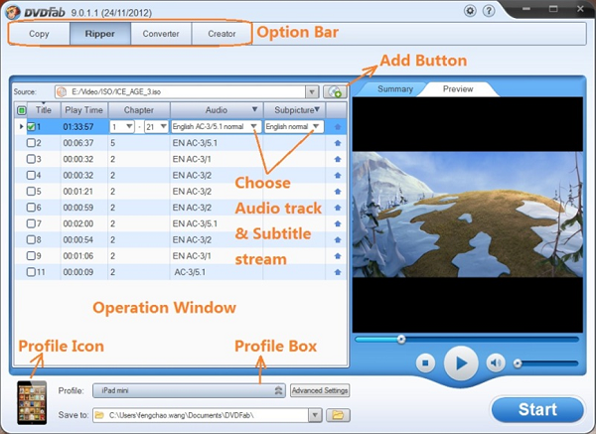The width and height of the screenshot is (596, 434).
Task: Check the title 5 checkbox
Action: click(x=31, y=191)
